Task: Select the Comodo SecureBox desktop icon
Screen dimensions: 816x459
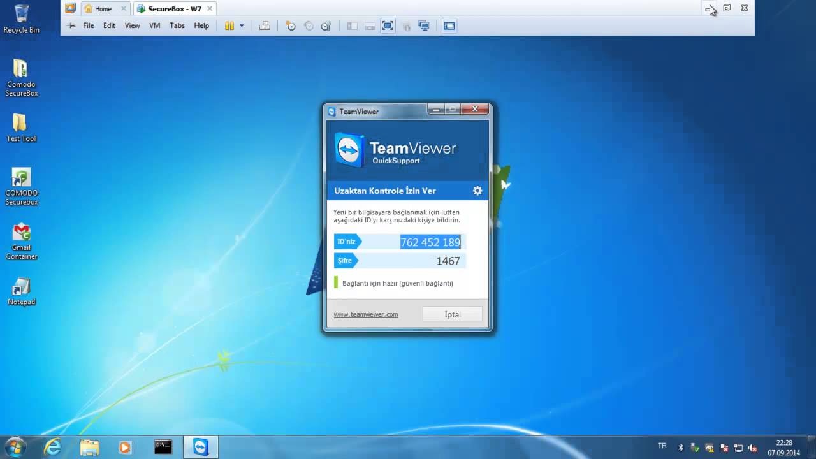Action: tap(21, 78)
